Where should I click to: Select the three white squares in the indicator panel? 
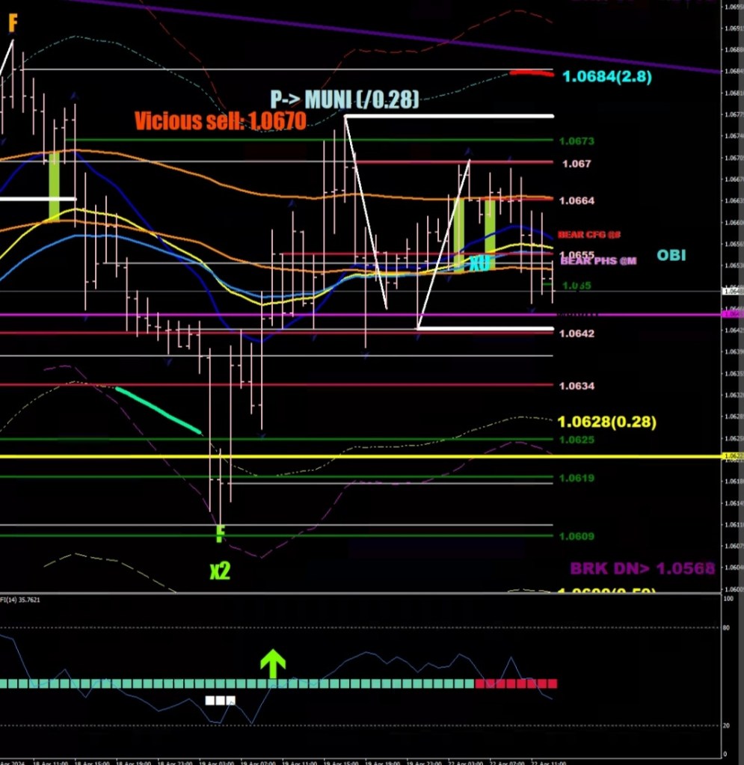[221, 701]
